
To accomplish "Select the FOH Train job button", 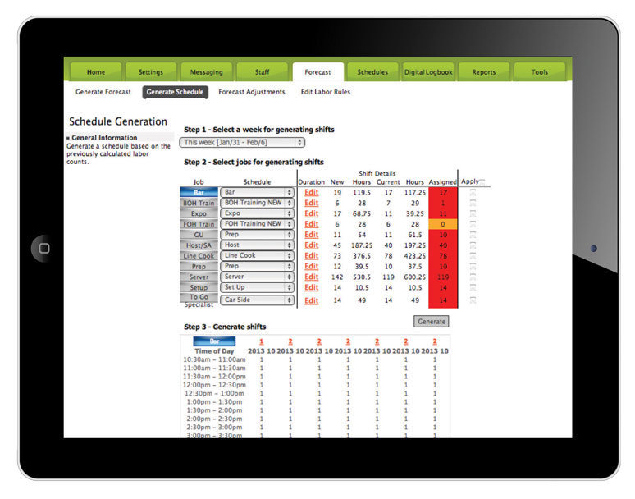I will click(x=199, y=223).
